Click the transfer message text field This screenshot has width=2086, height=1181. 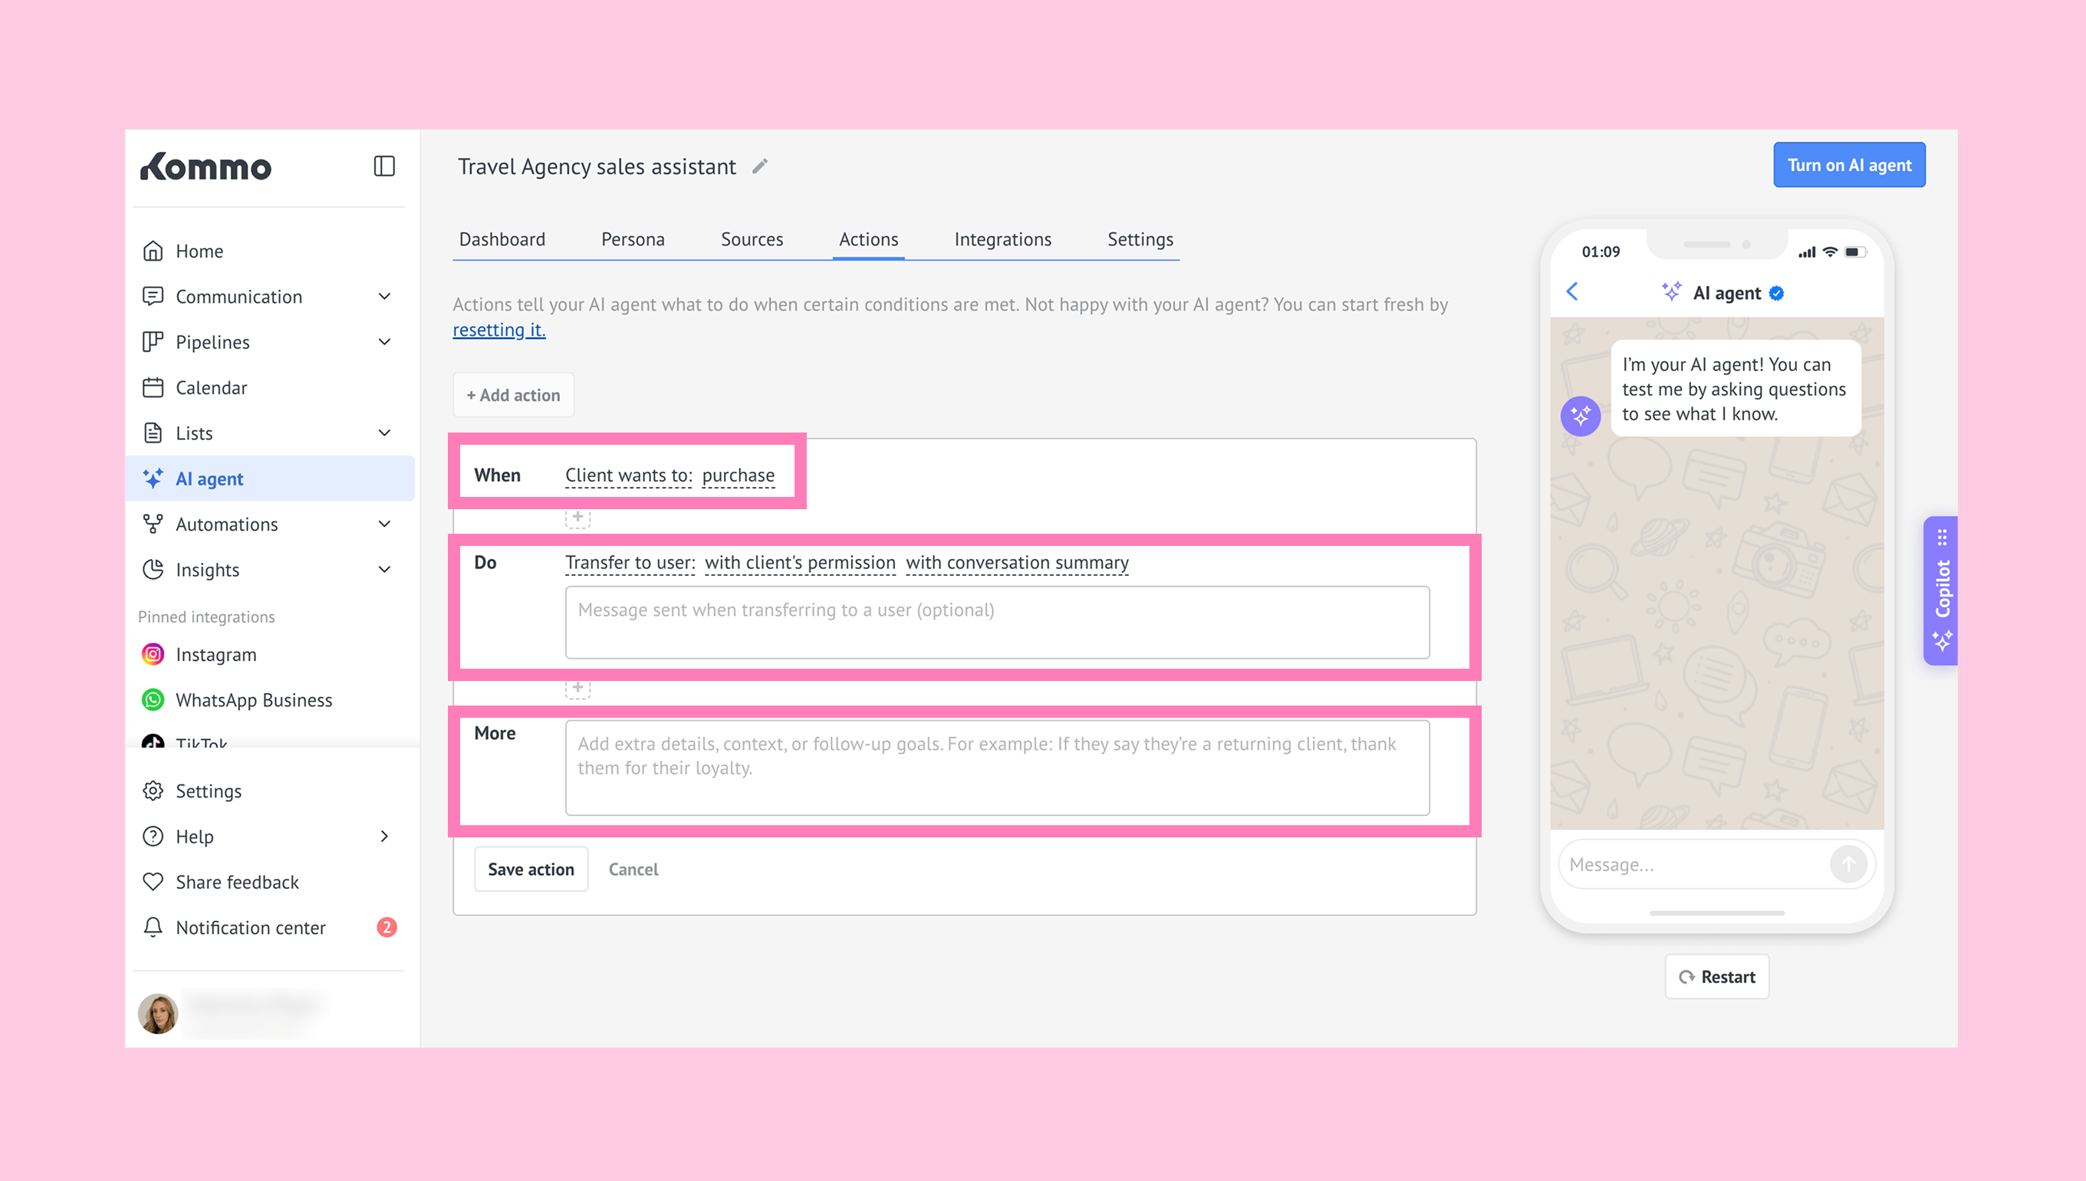point(997,622)
